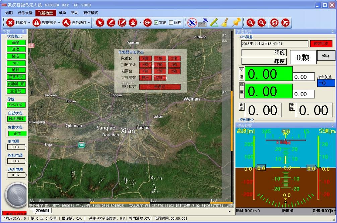Click the zoom out magnifier icon

[262, 22]
